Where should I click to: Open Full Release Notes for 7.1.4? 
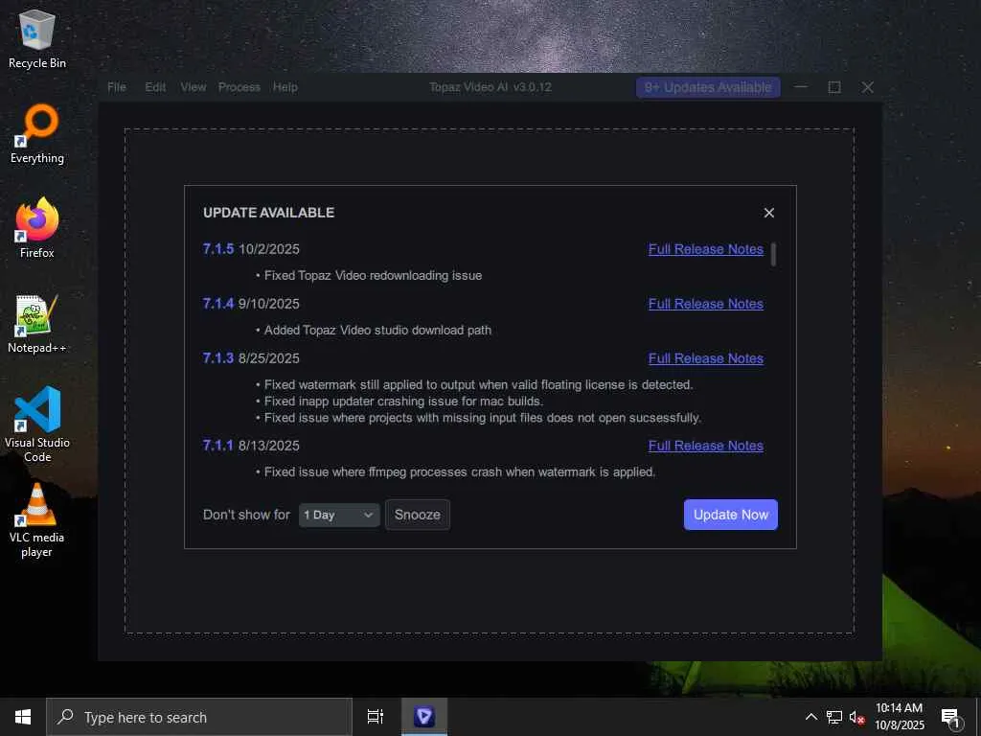706,304
